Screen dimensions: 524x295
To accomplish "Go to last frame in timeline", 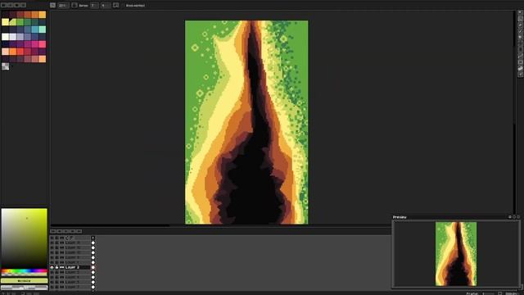I will point(79,231).
